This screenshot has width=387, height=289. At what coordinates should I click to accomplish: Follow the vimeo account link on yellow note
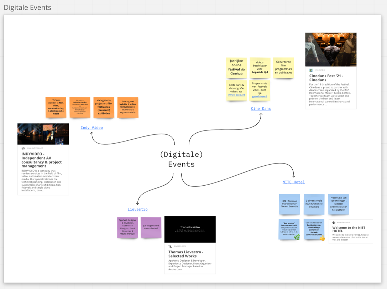coord(236,95)
